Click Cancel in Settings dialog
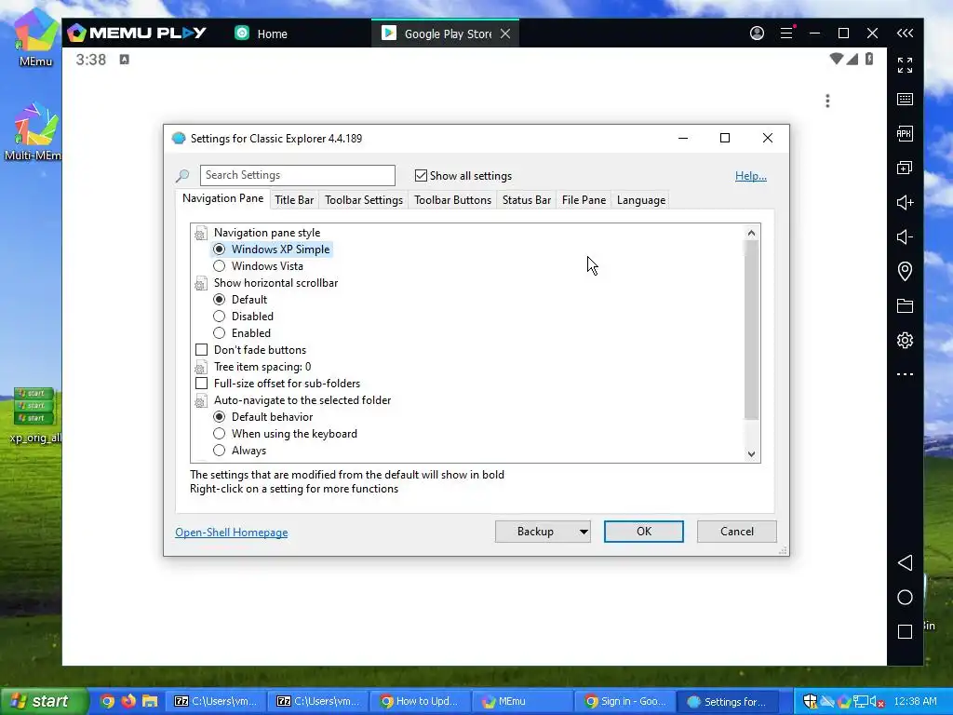Screen dimensions: 953x715 pos(737,532)
